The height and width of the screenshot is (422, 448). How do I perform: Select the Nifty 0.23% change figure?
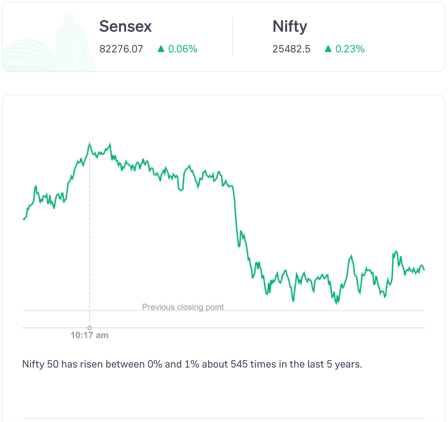(350, 49)
